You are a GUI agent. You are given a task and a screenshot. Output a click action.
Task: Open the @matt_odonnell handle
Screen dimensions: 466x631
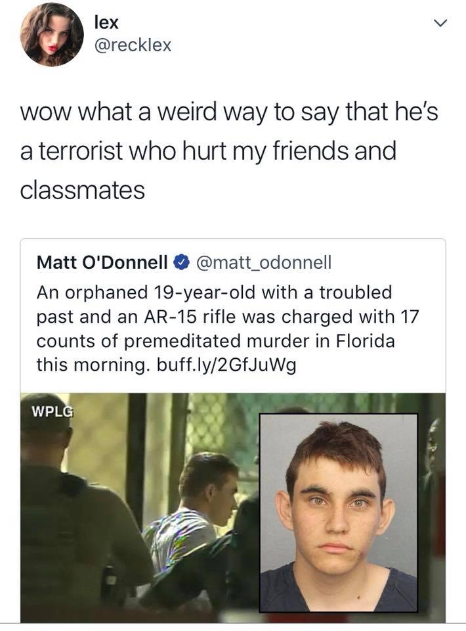click(x=263, y=262)
